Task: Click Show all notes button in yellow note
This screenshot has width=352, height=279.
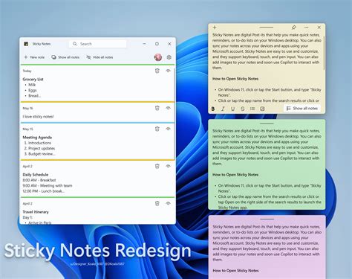Action: click(302, 109)
